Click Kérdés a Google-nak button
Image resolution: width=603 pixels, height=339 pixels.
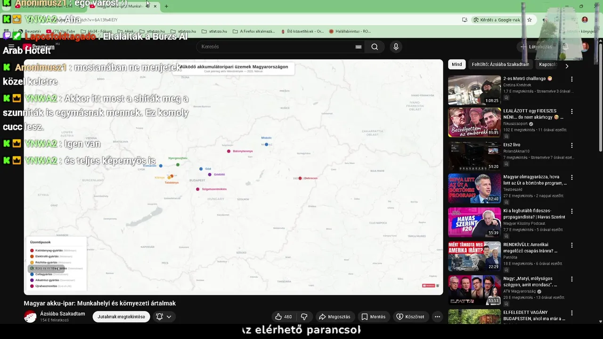coord(497,20)
